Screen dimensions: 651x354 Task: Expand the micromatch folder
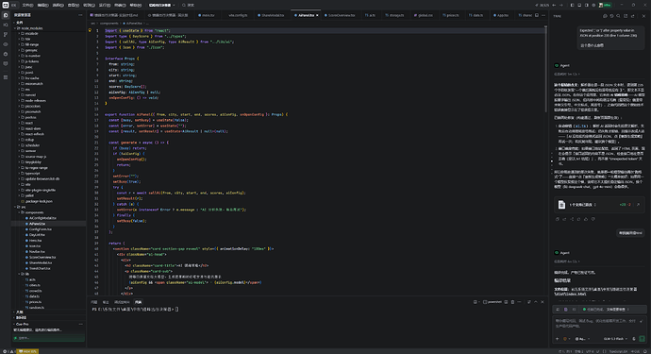48,83
